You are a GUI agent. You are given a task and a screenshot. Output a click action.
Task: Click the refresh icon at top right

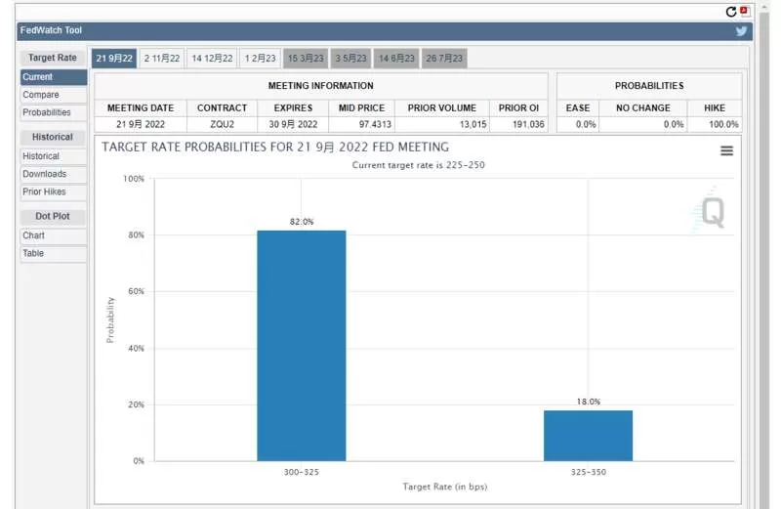[730, 12]
